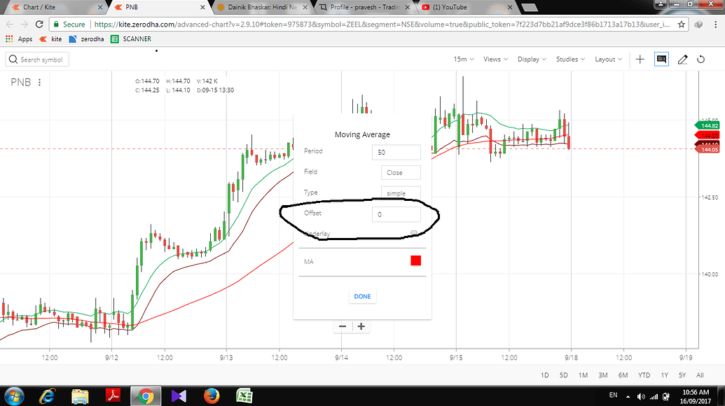Select the 1D timeframe link

tap(544, 375)
